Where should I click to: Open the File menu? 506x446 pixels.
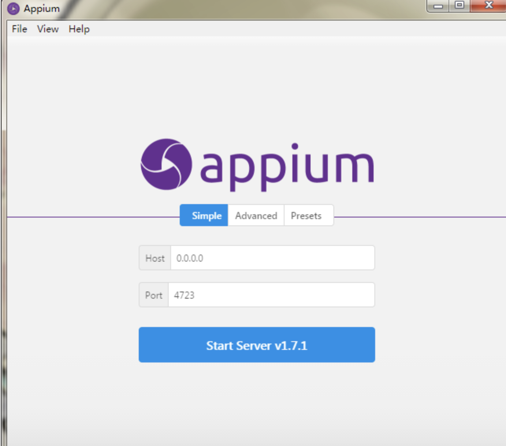click(19, 29)
